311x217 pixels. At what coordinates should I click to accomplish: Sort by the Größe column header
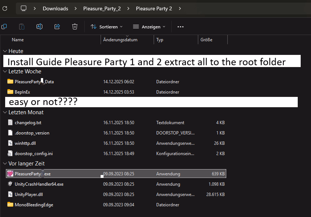(206, 40)
